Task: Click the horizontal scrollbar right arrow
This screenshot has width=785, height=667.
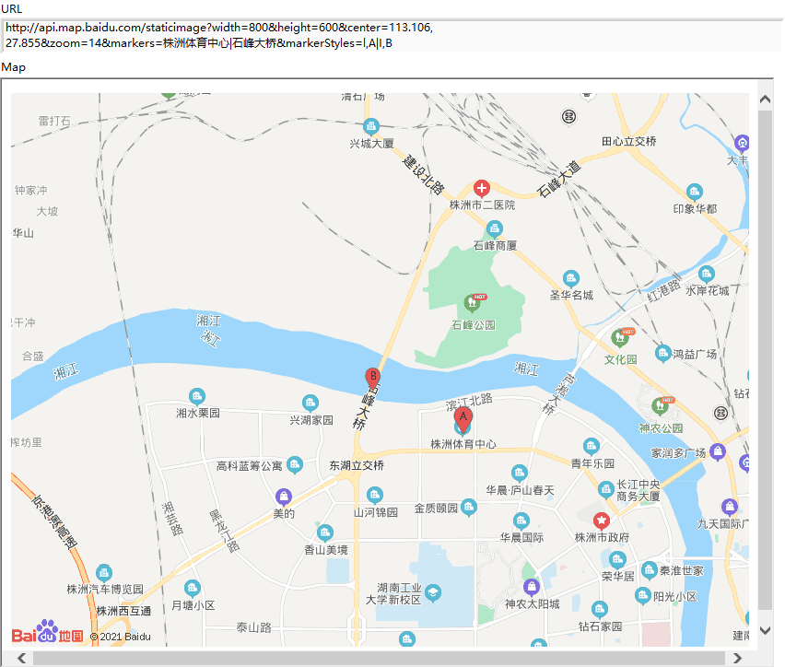Action: pos(737,658)
